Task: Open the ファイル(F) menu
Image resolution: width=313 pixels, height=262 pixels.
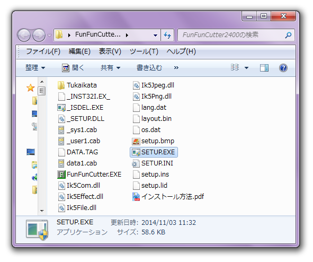Action: pyautogui.click(x=43, y=51)
